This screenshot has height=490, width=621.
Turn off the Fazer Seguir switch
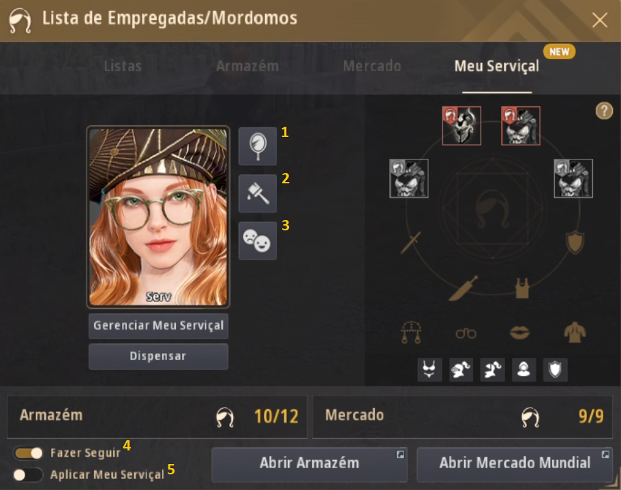point(28,453)
